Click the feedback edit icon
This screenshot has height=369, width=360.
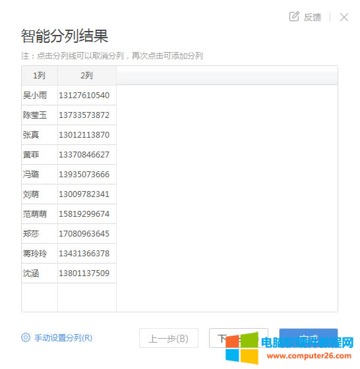(294, 16)
